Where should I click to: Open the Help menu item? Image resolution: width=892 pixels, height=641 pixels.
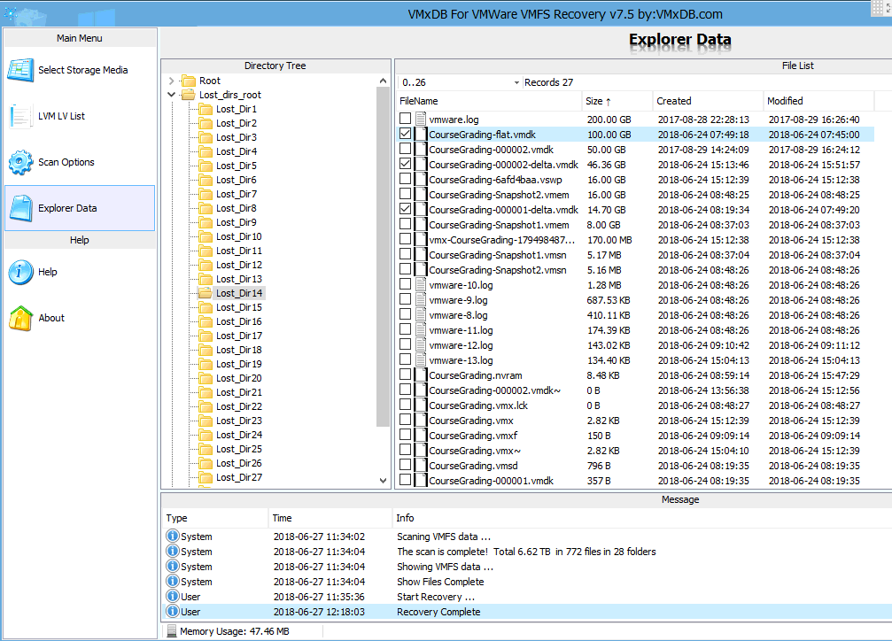80,272
